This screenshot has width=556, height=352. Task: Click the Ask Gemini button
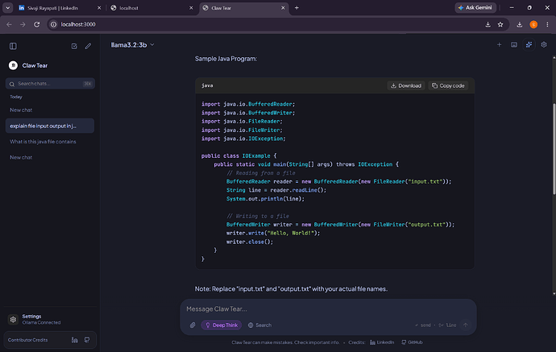(475, 7)
